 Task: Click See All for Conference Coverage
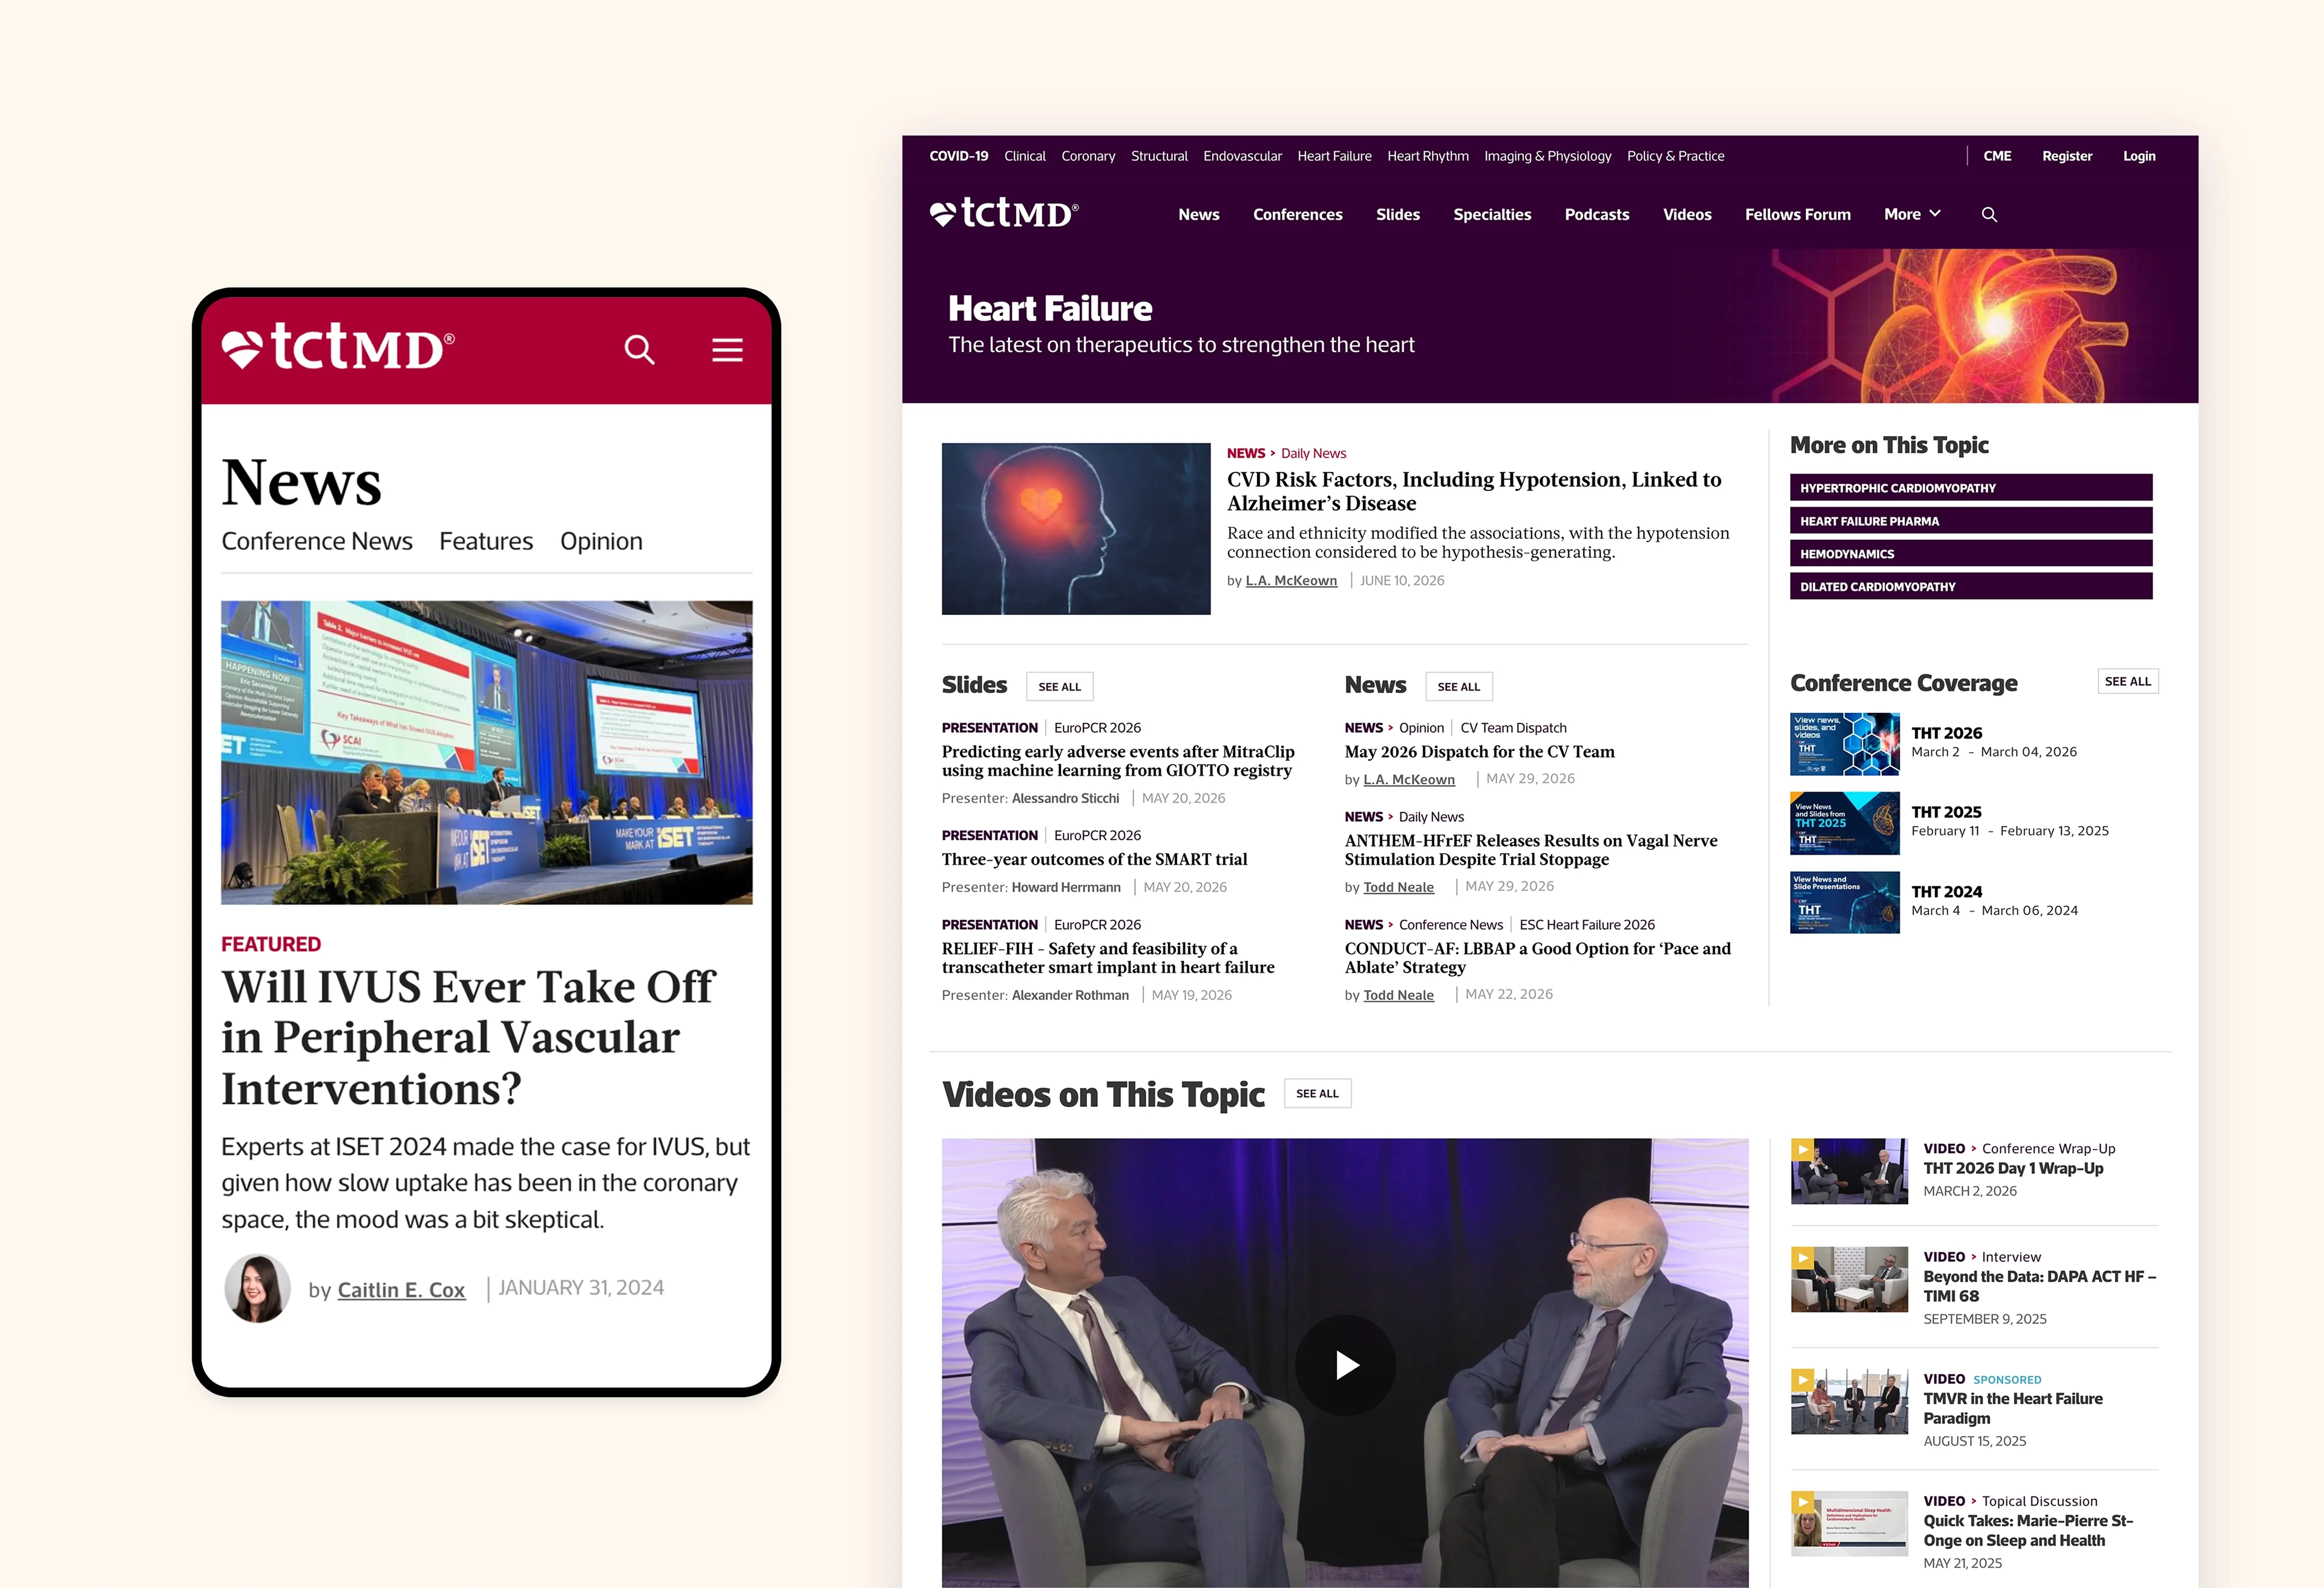(2127, 681)
